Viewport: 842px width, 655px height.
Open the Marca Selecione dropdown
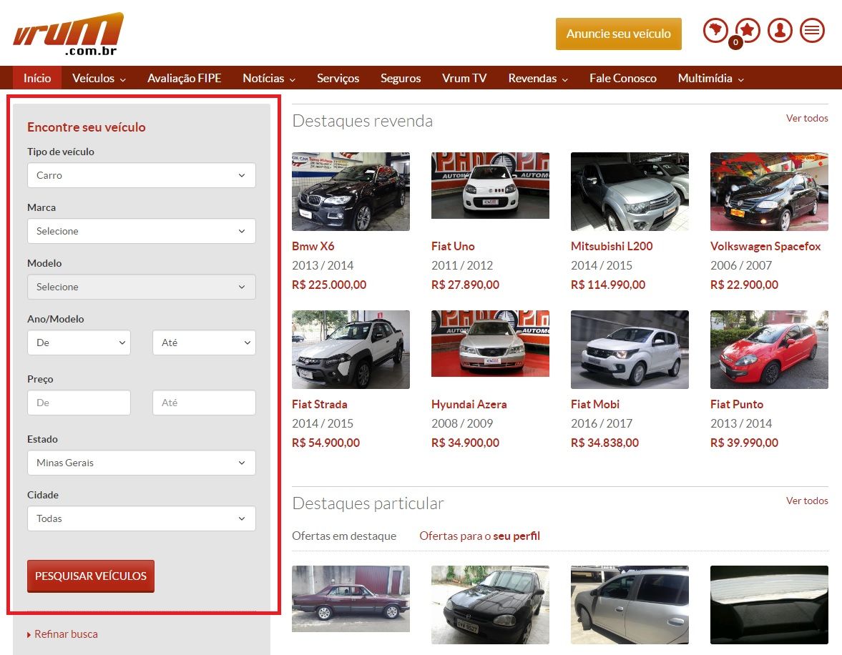141,231
